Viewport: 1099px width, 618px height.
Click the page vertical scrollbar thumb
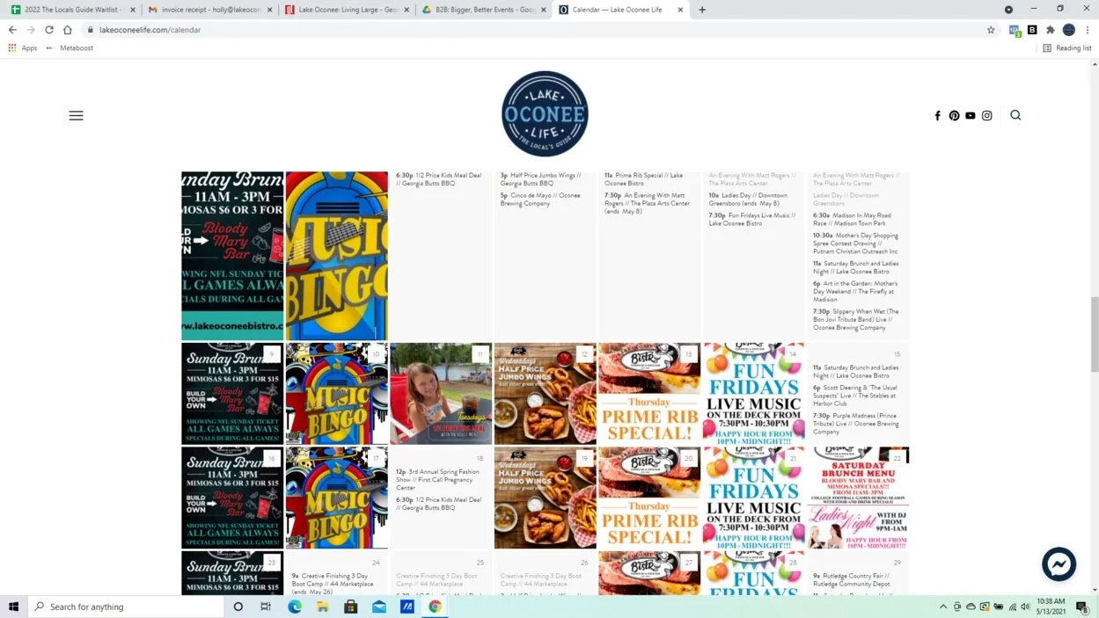[x=1095, y=334]
